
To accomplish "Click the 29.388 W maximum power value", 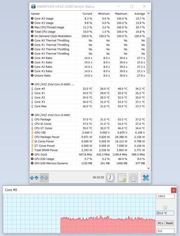I will coord(121,137).
